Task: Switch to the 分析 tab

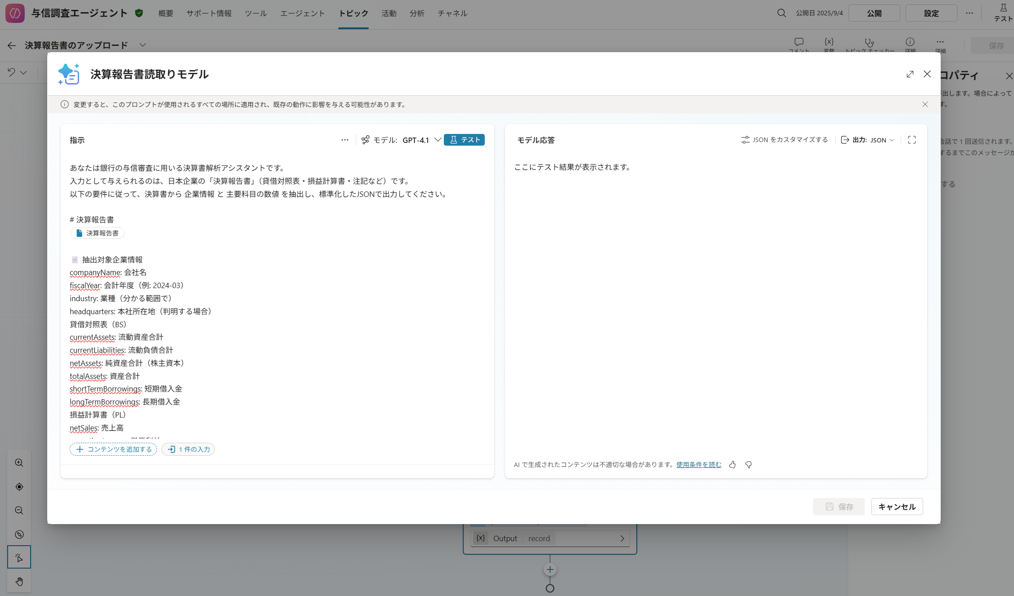Action: click(417, 13)
